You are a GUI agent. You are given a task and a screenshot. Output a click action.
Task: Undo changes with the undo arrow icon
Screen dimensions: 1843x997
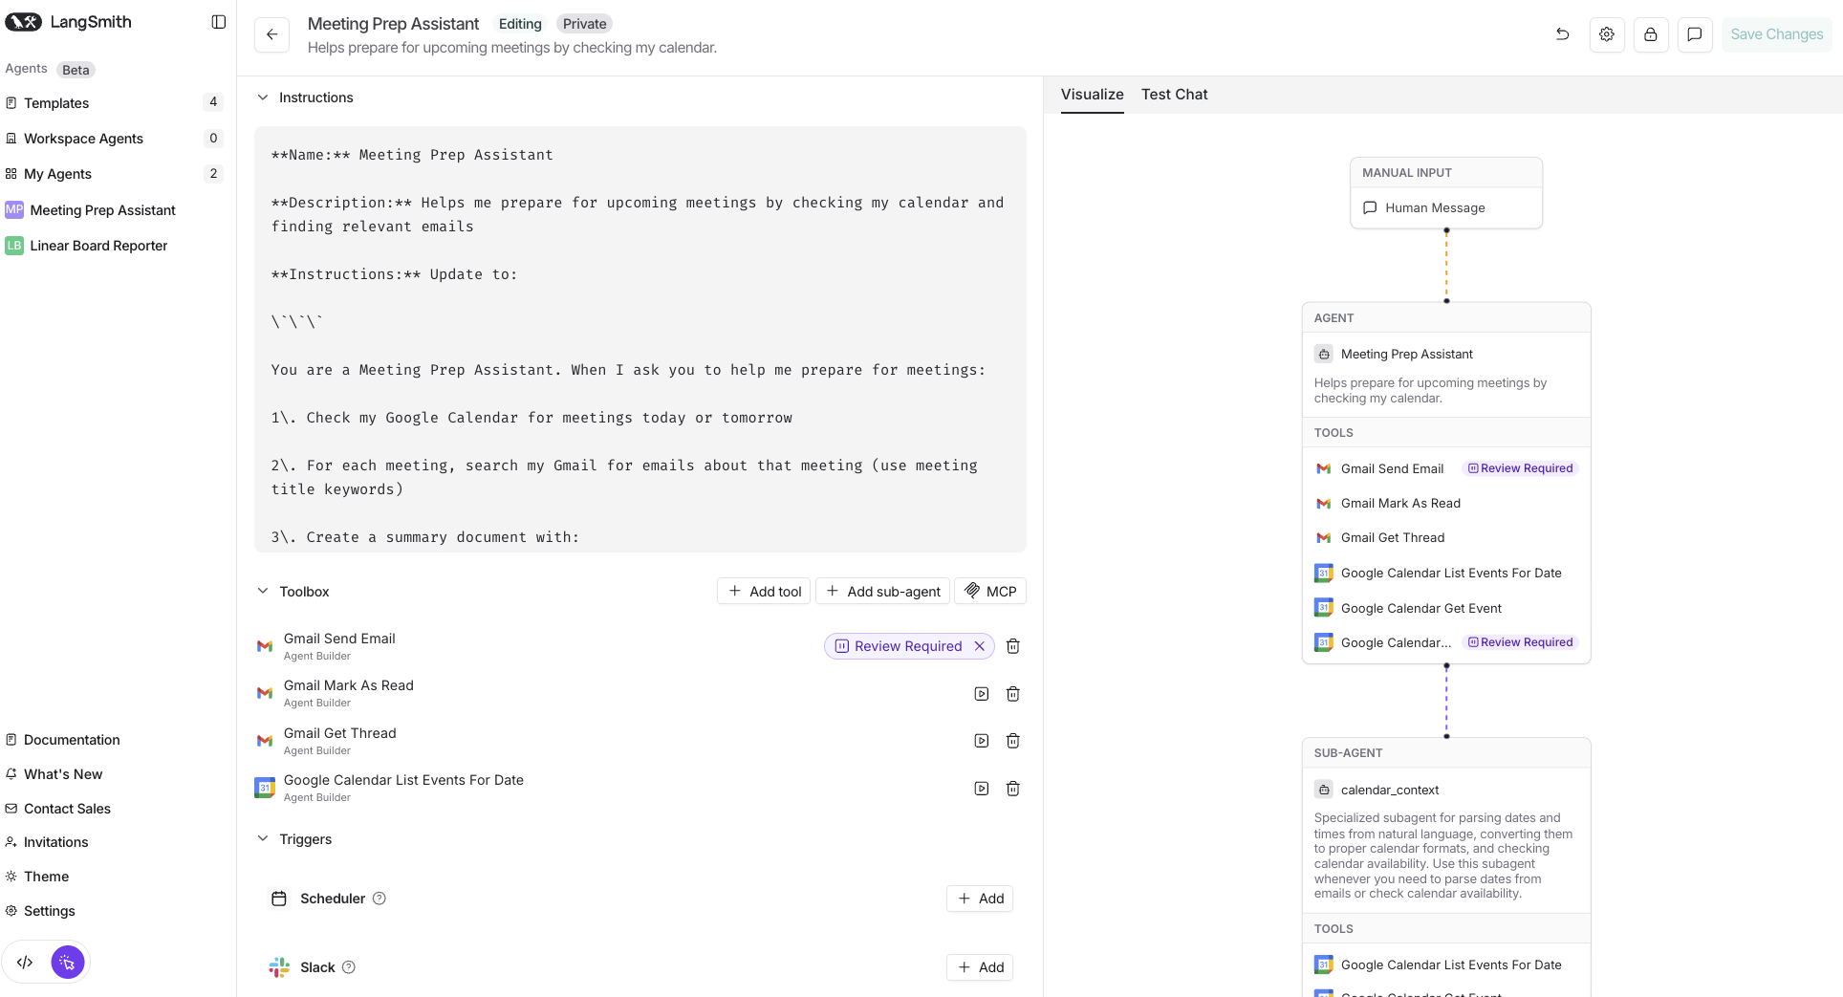(x=1562, y=34)
